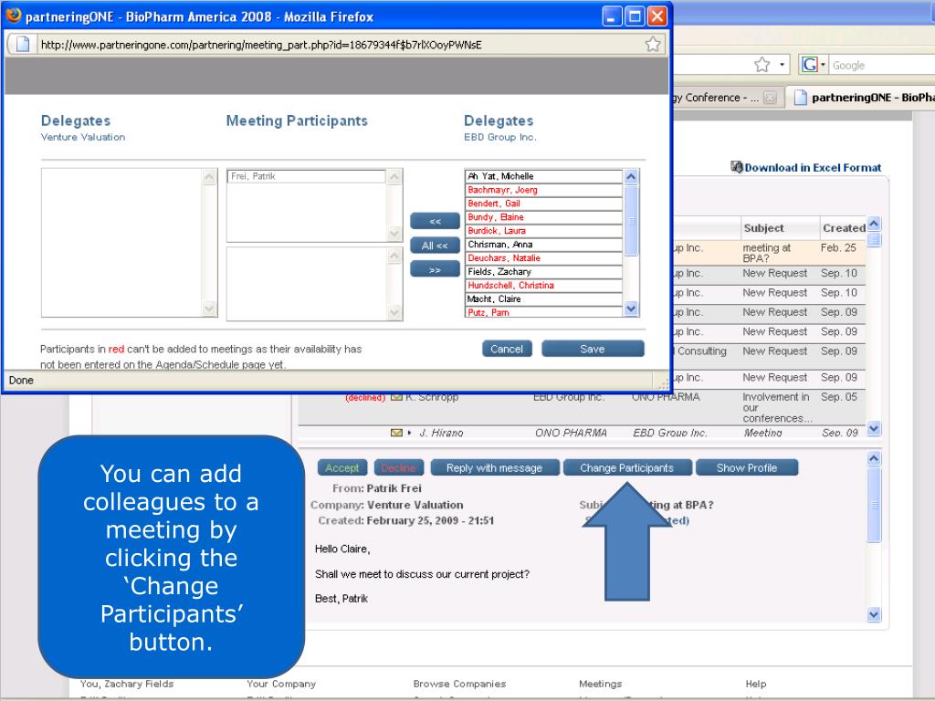
Task: Select delegate Bendert, Gail
Action: click(x=543, y=204)
